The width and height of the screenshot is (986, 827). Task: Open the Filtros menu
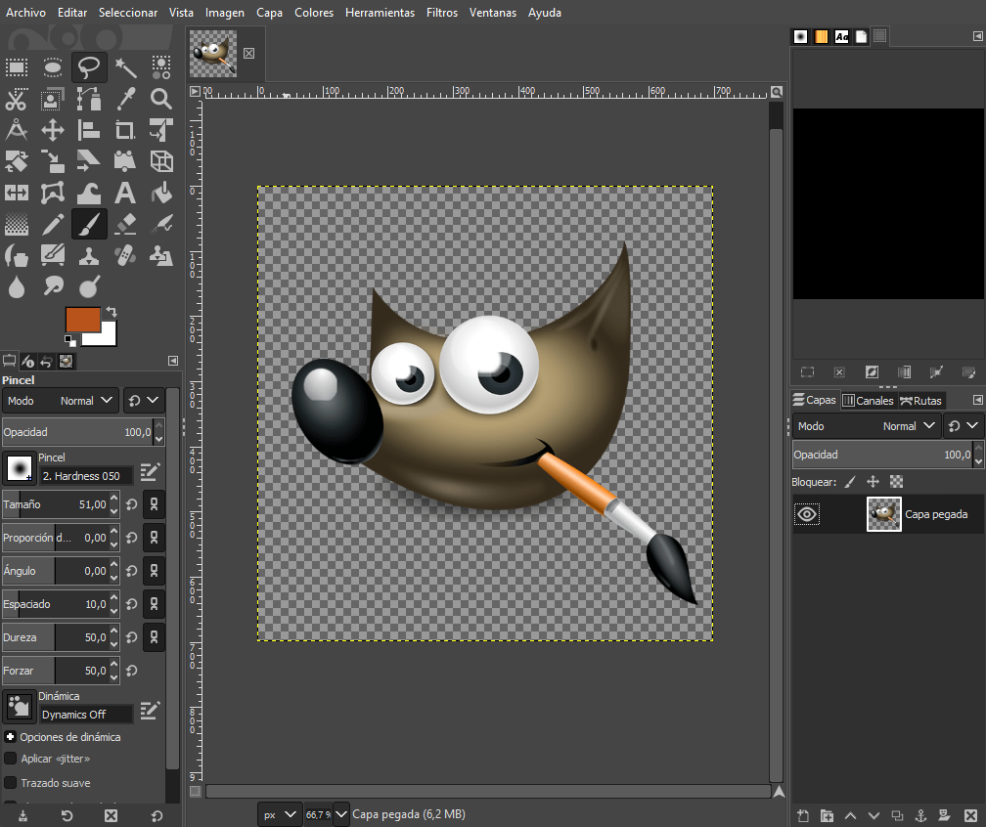[x=442, y=13]
